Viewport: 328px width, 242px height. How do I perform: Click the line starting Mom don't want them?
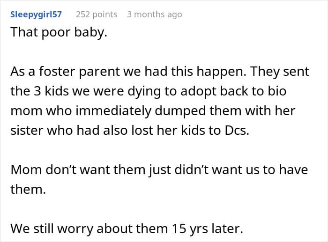pos(159,170)
